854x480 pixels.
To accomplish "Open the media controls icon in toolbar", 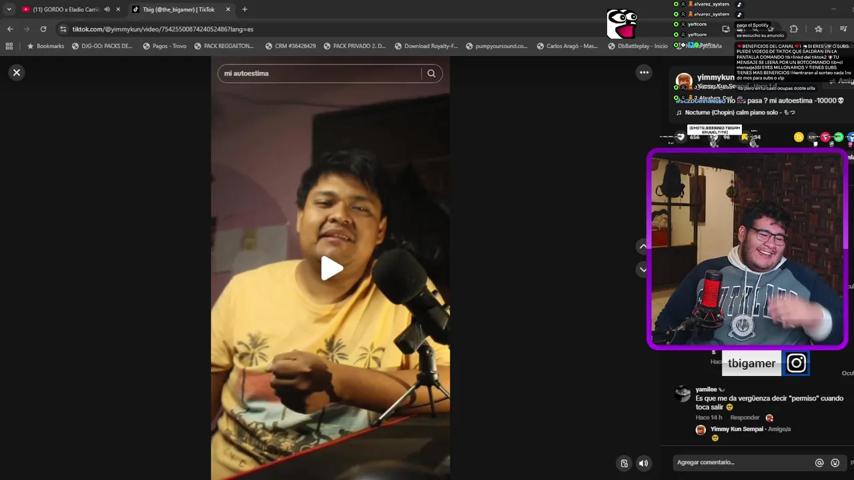I will (x=843, y=29).
